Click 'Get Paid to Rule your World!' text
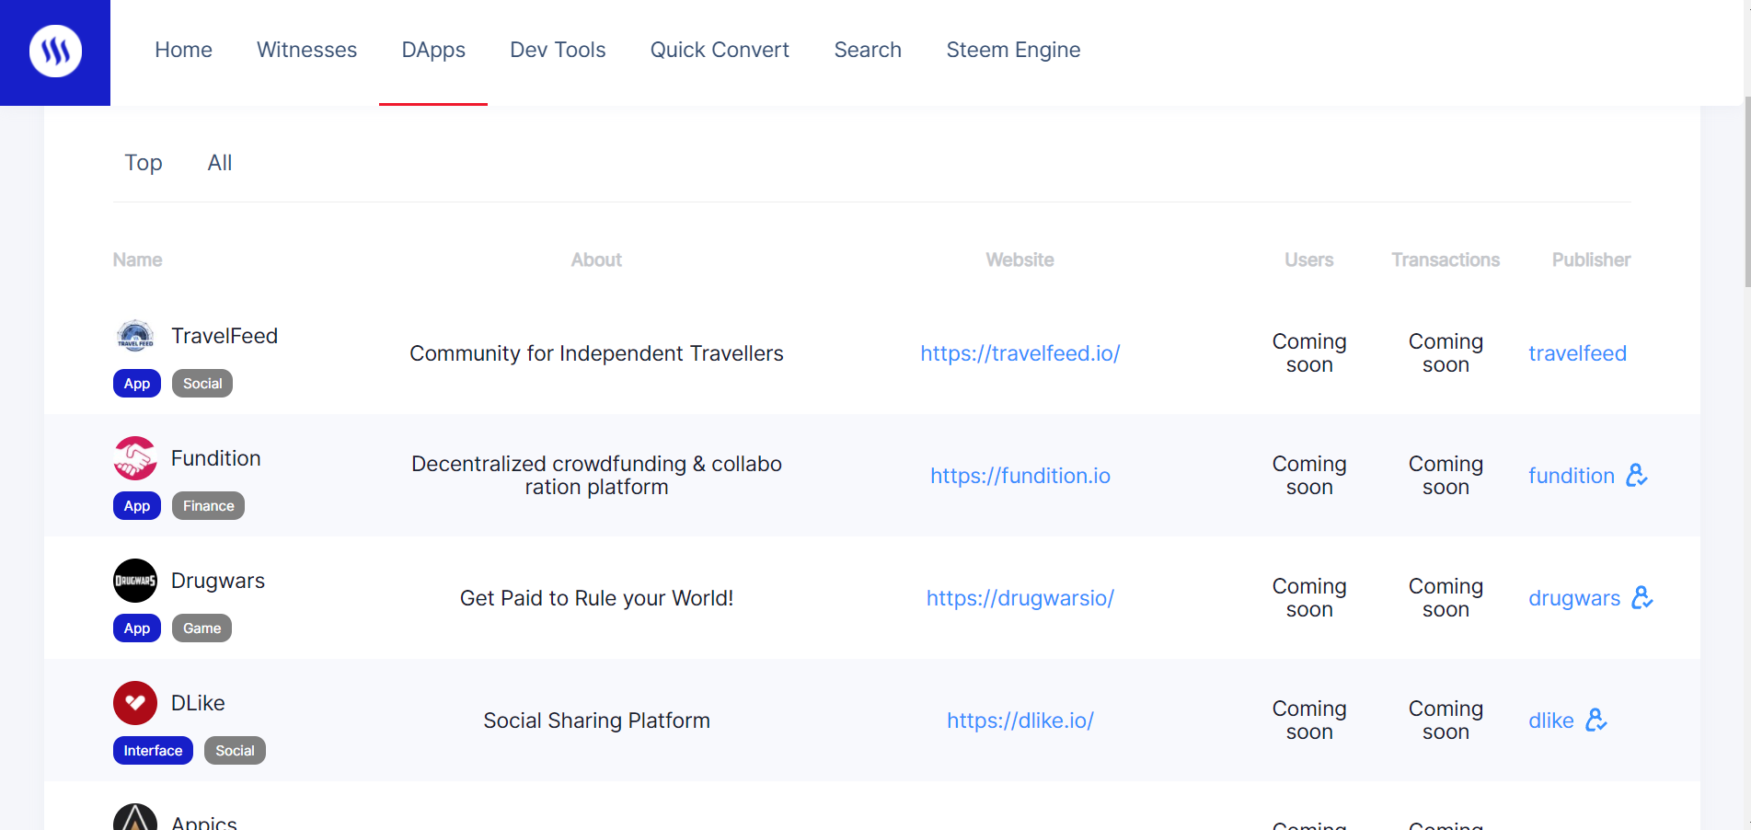 (x=596, y=598)
